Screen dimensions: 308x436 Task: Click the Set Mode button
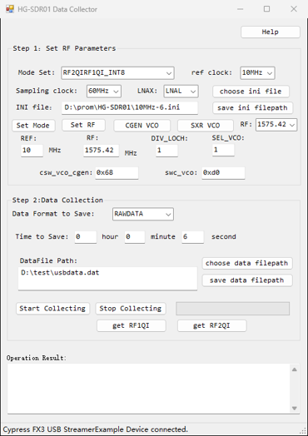coord(33,126)
